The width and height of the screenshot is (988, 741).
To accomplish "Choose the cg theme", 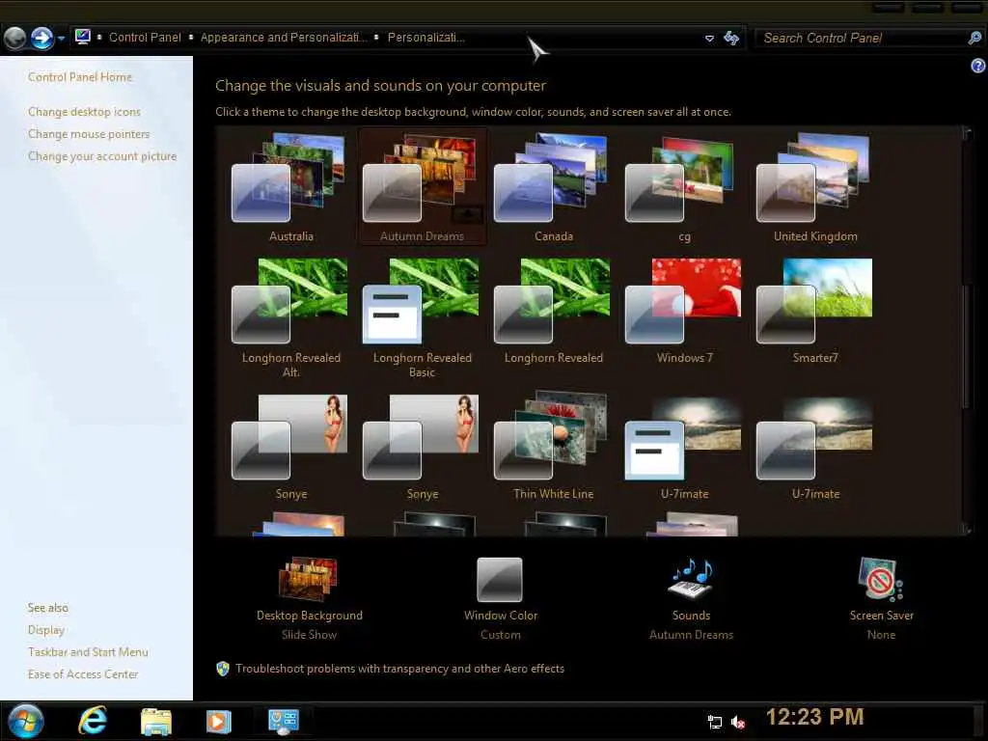I will click(684, 187).
